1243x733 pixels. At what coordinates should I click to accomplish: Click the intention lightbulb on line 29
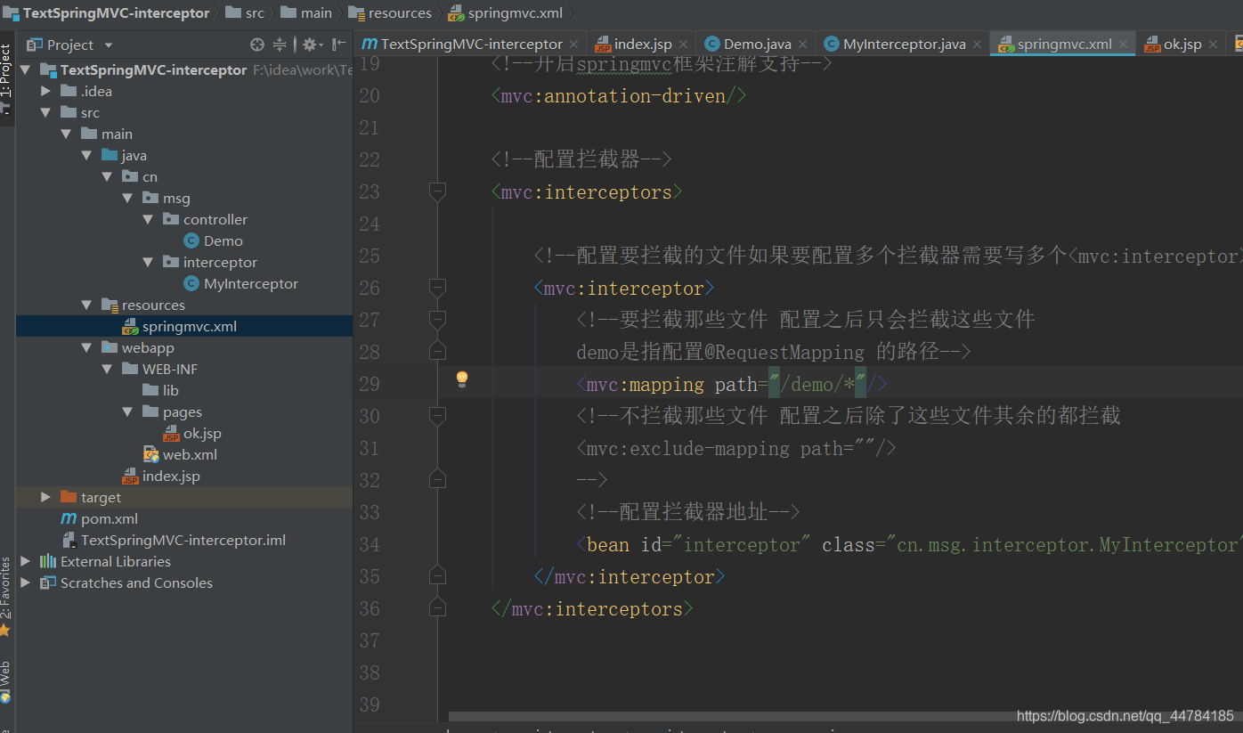(x=462, y=379)
